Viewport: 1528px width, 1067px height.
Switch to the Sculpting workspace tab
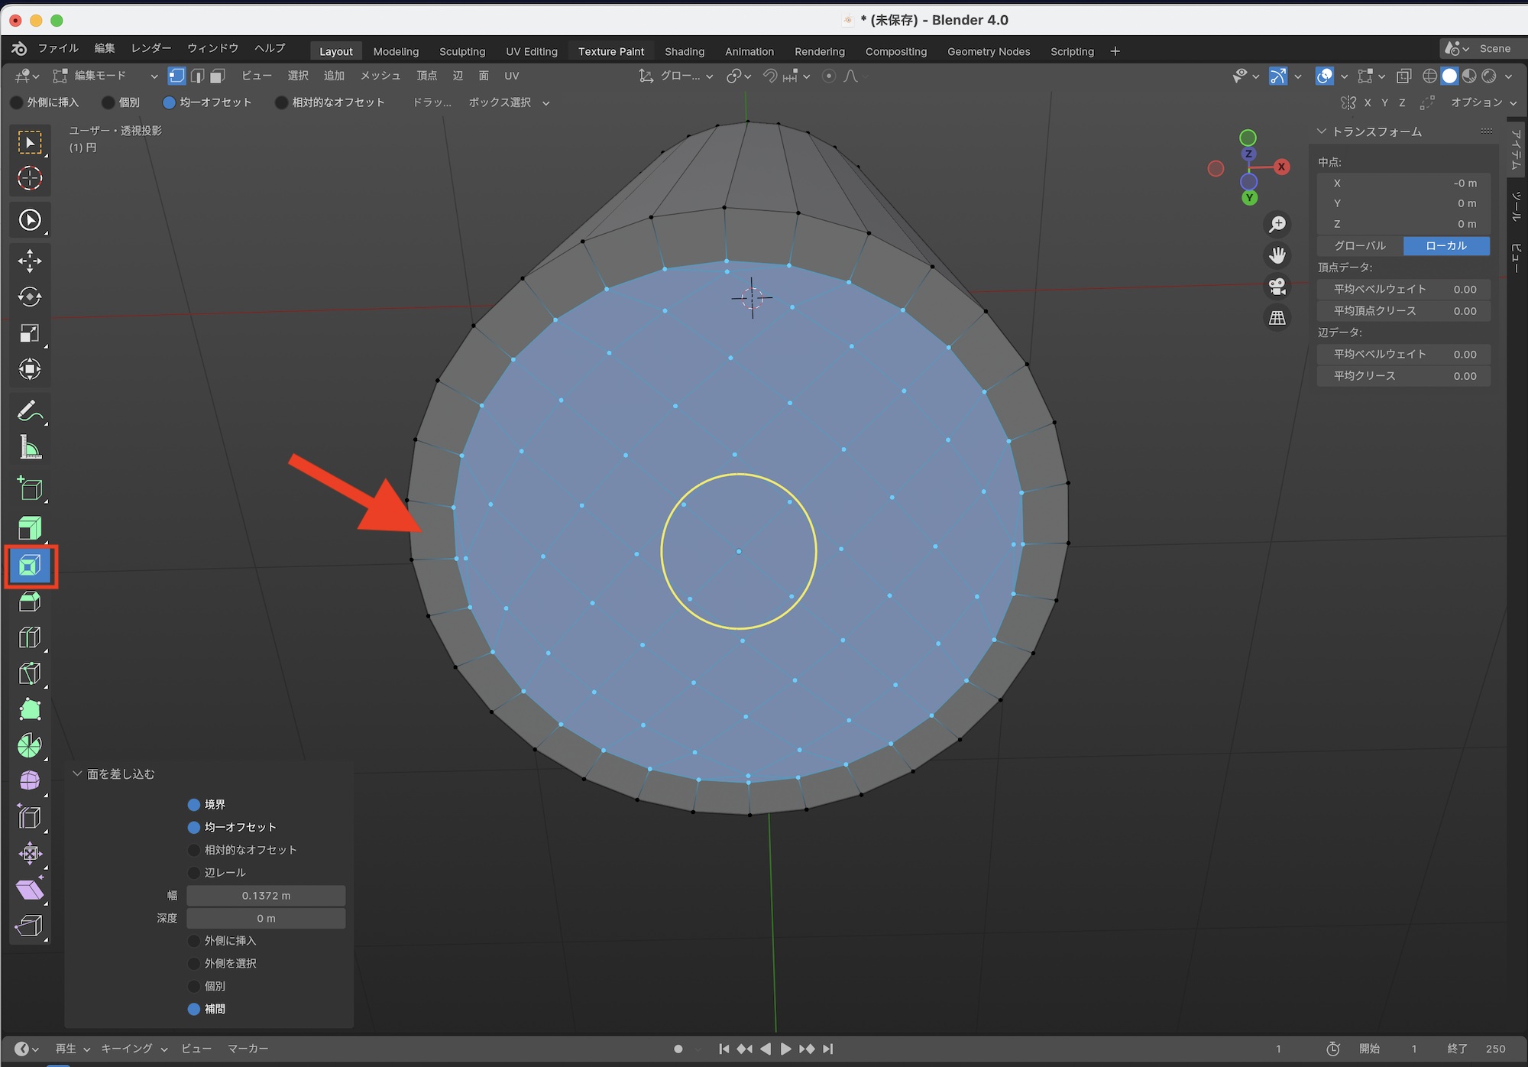pyautogui.click(x=461, y=51)
